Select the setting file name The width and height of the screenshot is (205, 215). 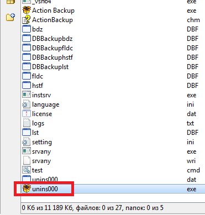click(42, 142)
